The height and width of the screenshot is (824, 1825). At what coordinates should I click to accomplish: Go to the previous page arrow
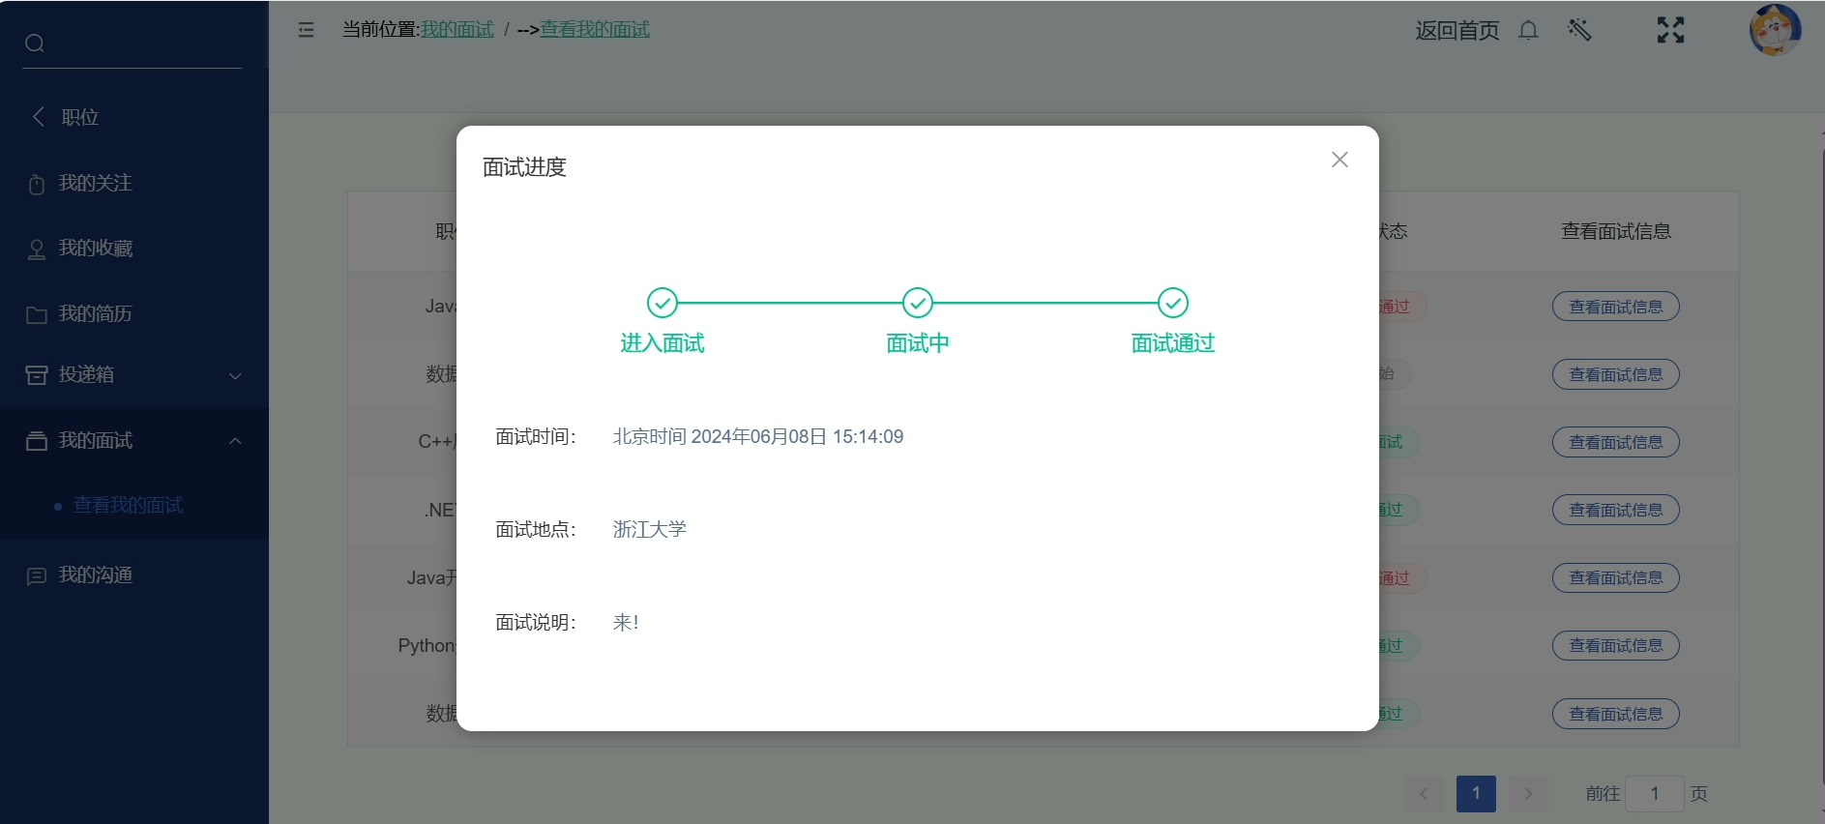click(x=1424, y=794)
